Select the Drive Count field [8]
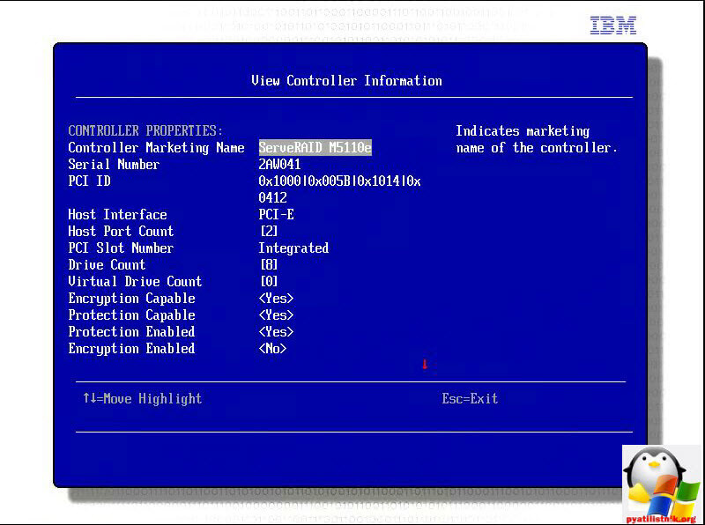The height and width of the screenshot is (525, 705). (269, 265)
